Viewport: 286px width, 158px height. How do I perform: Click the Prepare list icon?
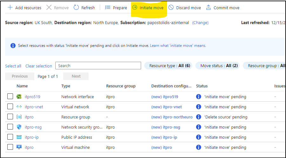pyautogui.click(x=108, y=8)
